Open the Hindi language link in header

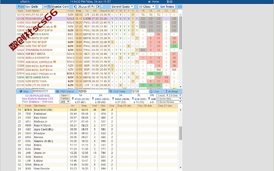click(x=170, y=2)
